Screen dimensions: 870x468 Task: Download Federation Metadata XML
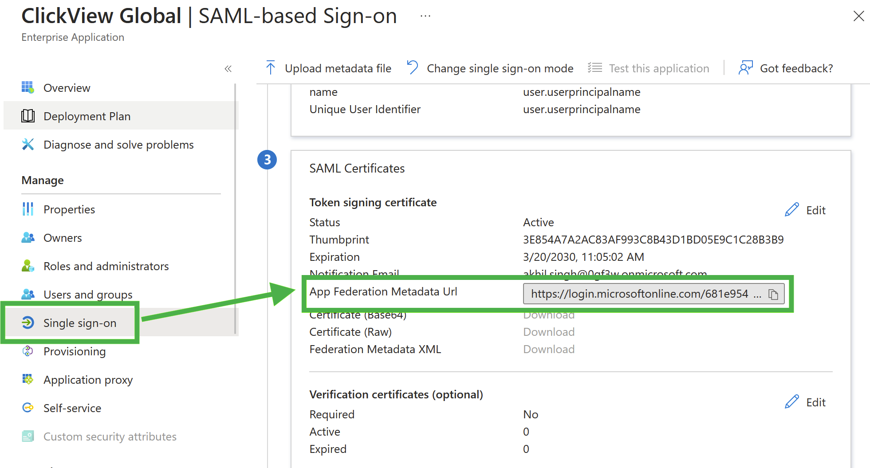pyautogui.click(x=549, y=349)
